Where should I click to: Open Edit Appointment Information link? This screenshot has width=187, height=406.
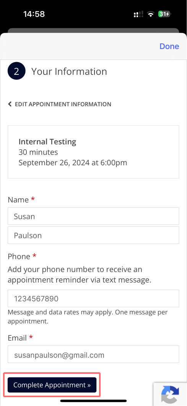click(x=63, y=104)
